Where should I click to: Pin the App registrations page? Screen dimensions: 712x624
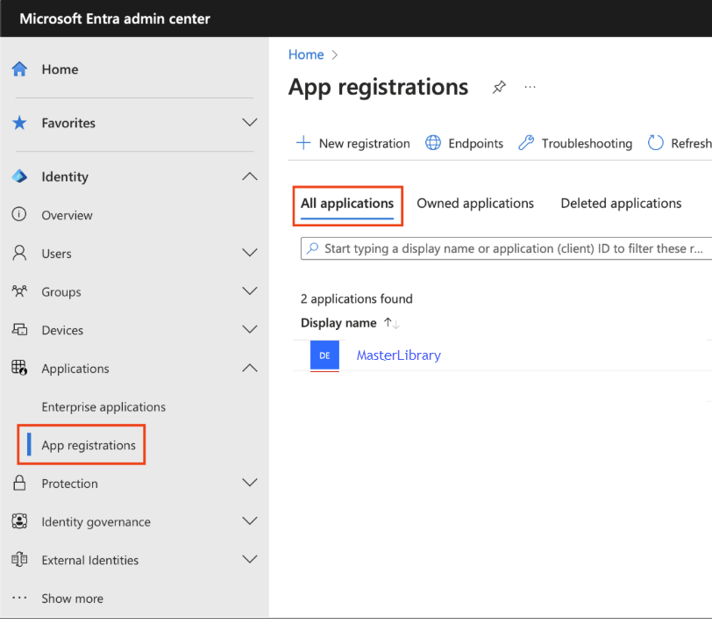point(499,86)
